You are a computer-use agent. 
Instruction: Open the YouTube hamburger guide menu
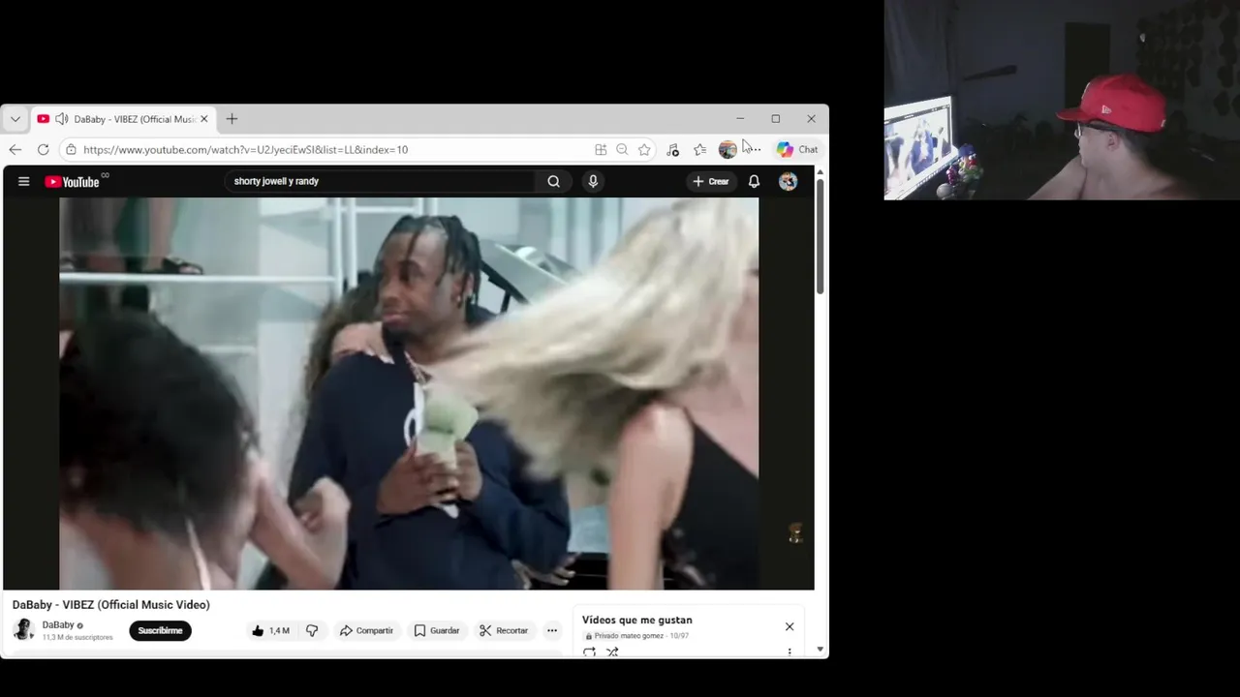tap(23, 181)
